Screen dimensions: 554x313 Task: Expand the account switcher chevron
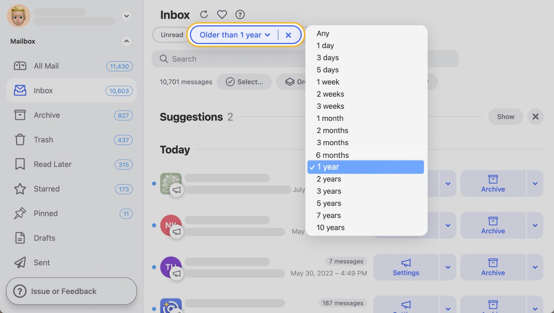pyautogui.click(x=127, y=16)
